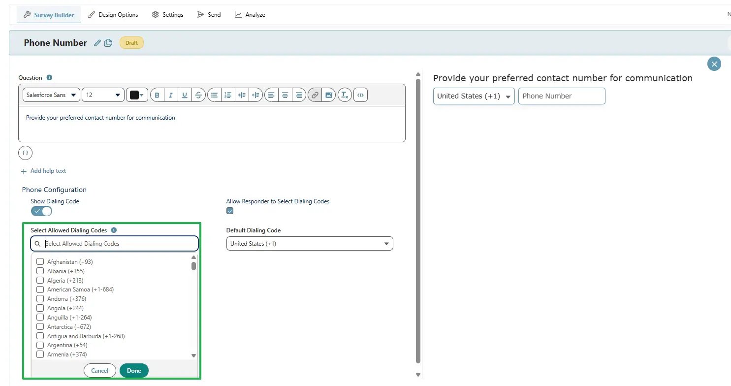The image size is (731, 386).
Task: Open the merge field curly braces button
Action: 26,153
